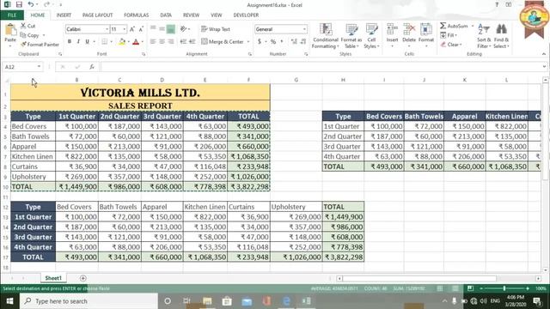Click the Orientation text-angle icon
Screen dimensions: 550x309
(x=183, y=29)
